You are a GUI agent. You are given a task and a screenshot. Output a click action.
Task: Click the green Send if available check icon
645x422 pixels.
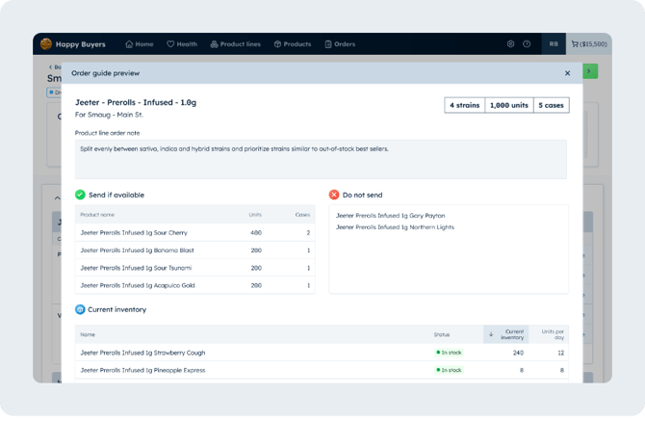click(80, 195)
